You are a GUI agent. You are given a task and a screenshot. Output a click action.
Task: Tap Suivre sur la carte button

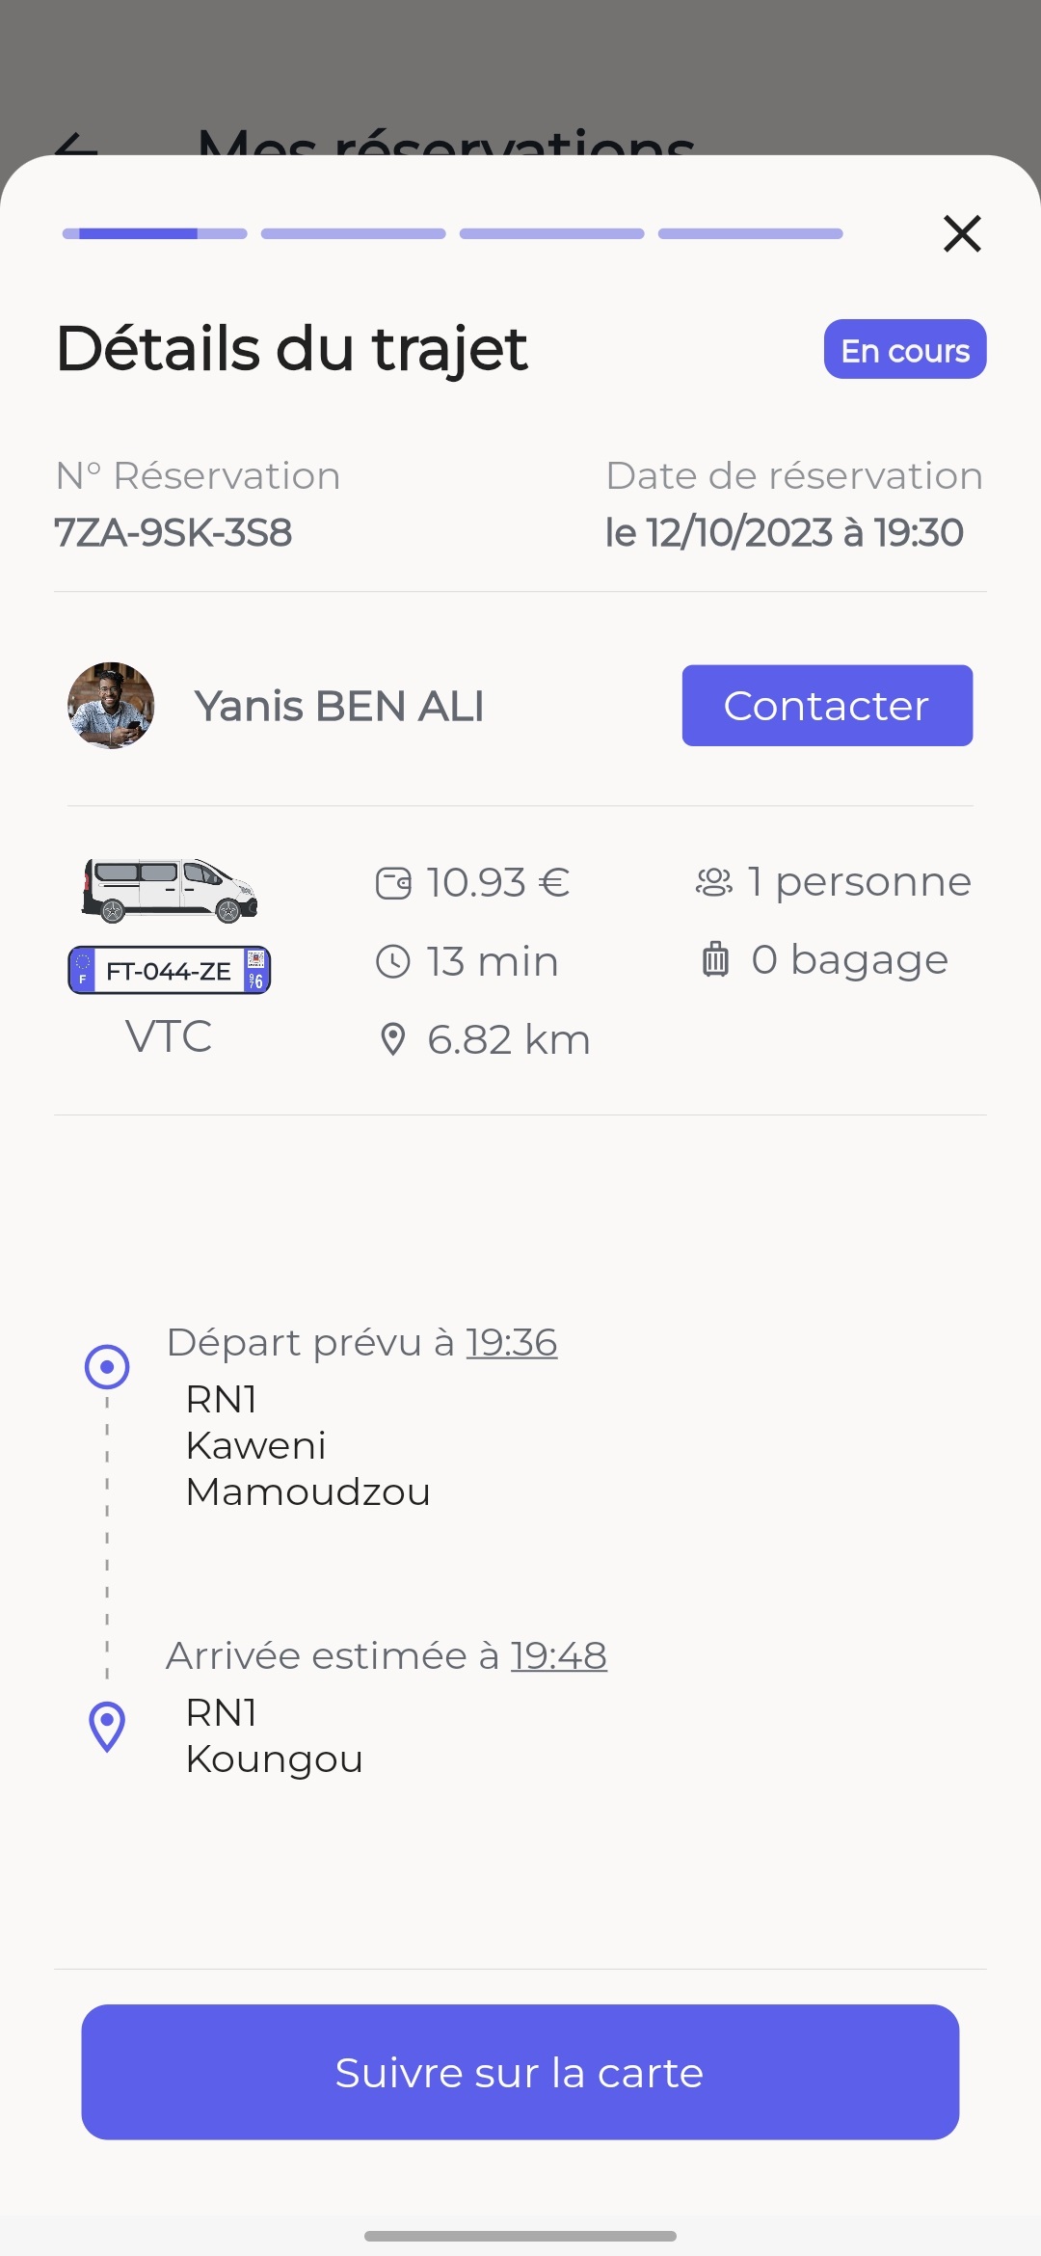tap(520, 2072)
